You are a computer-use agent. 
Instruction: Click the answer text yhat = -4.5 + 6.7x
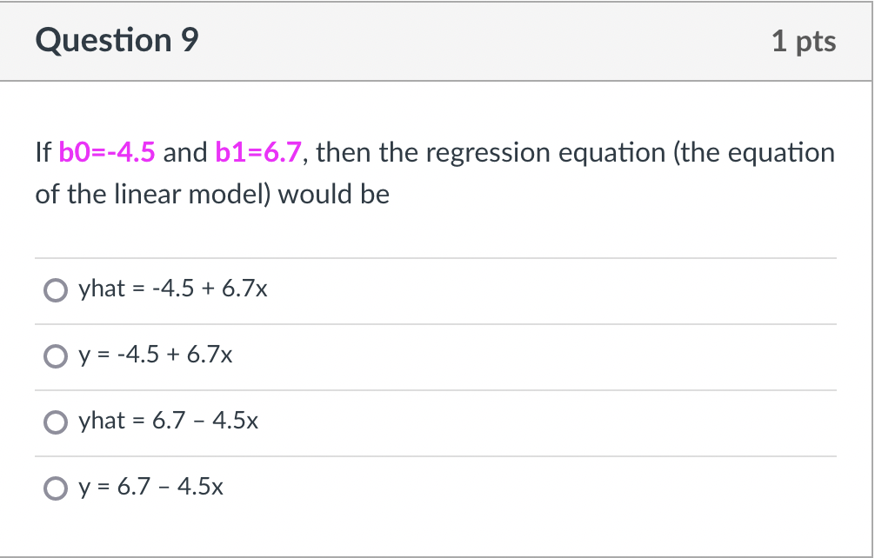click(x=172, y=289)
